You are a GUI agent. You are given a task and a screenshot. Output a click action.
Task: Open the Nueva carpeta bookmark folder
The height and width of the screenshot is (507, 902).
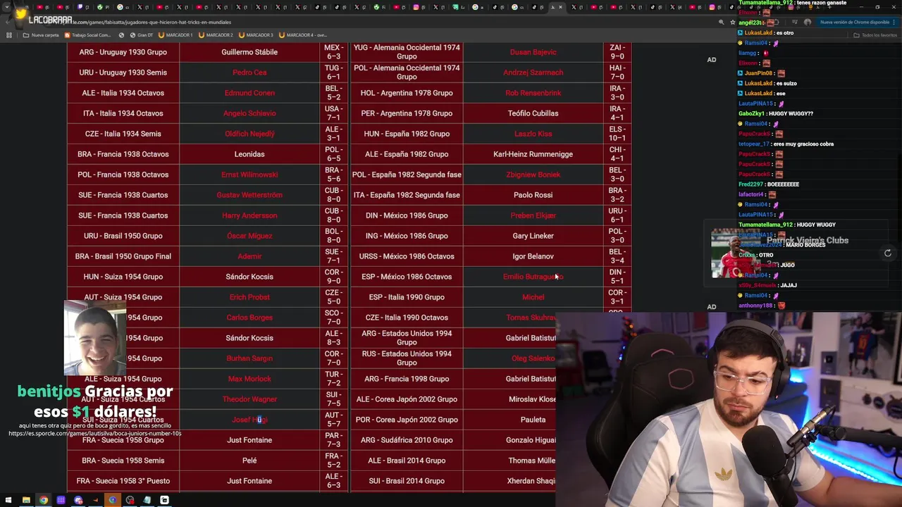pyautogui.click(x=41, y=35)
